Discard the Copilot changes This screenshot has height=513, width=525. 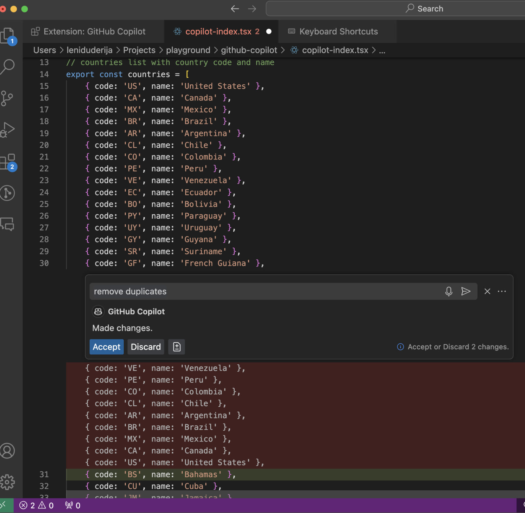point(146,347)
